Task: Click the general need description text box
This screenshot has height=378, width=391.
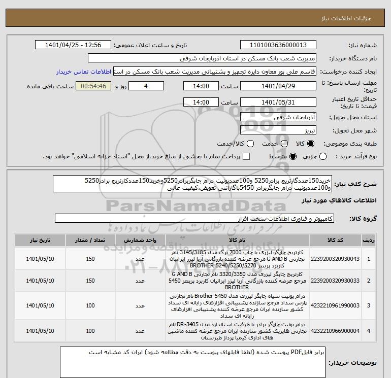Action: pyautogui.click(x=192, y=184)
